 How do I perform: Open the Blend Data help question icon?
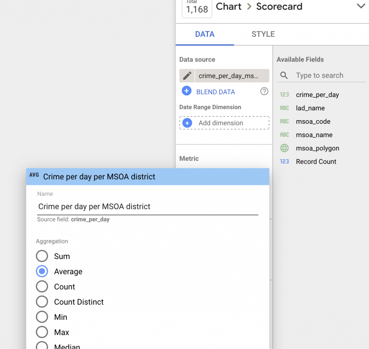264,91
